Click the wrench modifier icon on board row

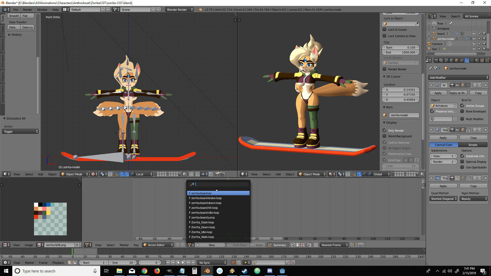click(457, 33)
